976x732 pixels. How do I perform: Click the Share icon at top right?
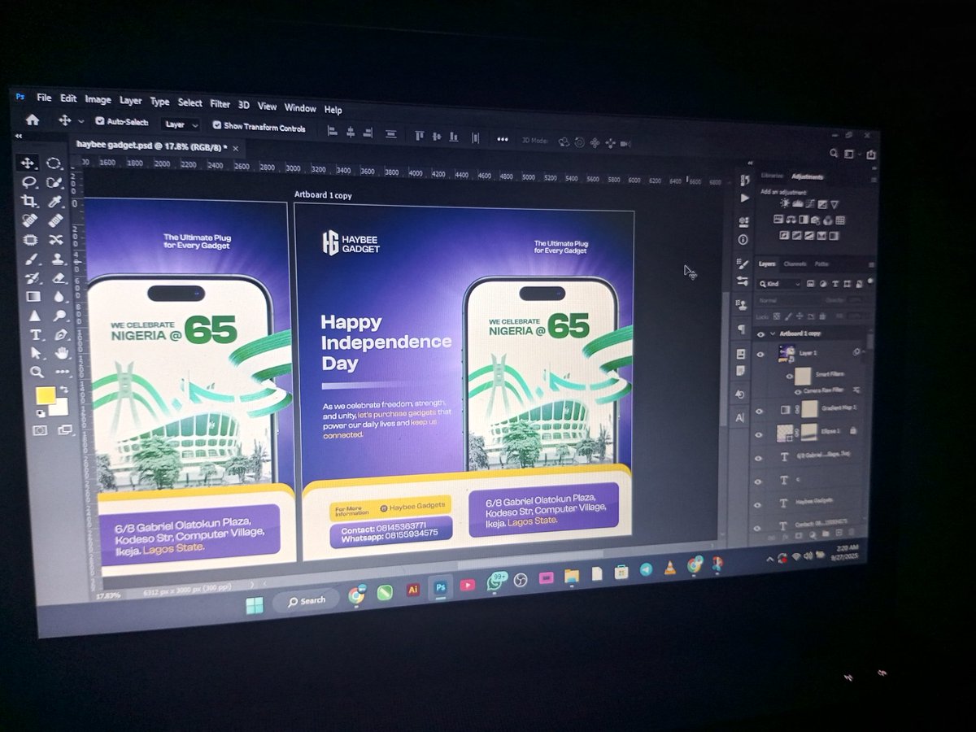pyautogui.click(x=871, y=155)
